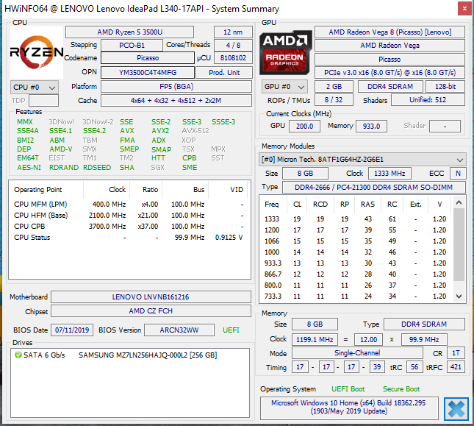Click the Prod. Unit field
The height and width of the screenshot is (426, 474).
[x=224, y=73]
